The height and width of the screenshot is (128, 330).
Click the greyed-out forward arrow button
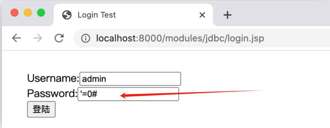[x=38, y=38]
